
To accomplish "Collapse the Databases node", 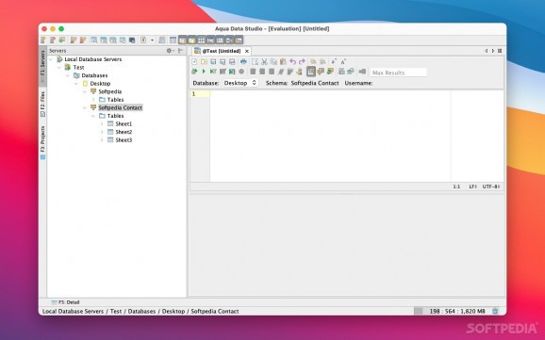I will (68, 75).
